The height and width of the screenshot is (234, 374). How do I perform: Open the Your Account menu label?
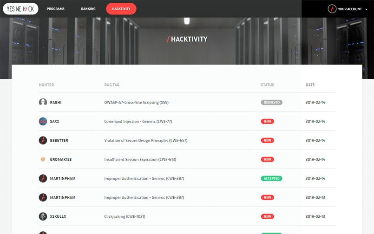[350, 9]
